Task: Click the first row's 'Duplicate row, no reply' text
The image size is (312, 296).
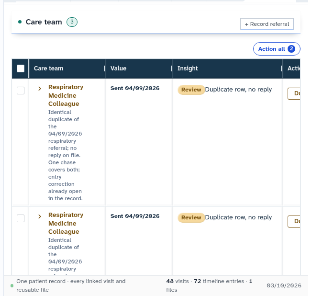Action: point(238,90)
